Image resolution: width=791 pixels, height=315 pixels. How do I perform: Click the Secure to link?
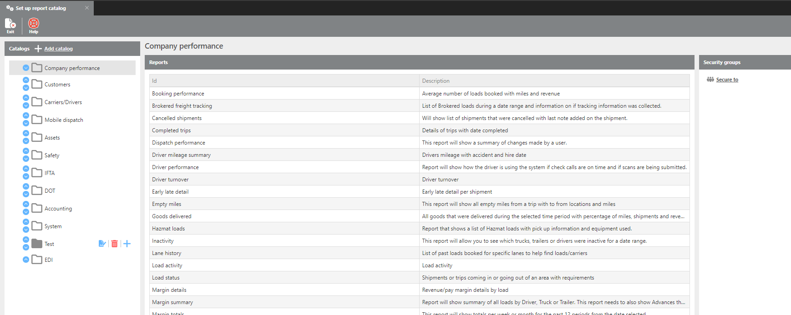(x=727, y=80)
